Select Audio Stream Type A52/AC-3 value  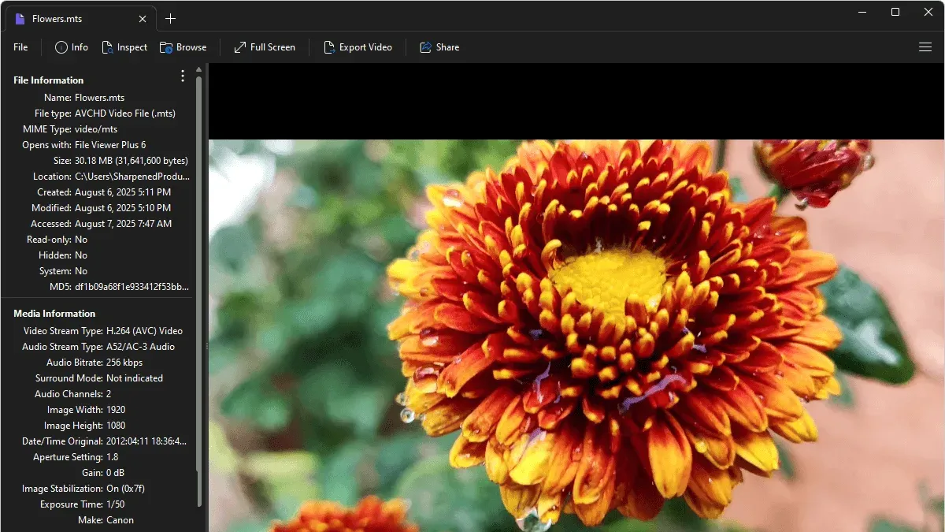pos(140,347)
